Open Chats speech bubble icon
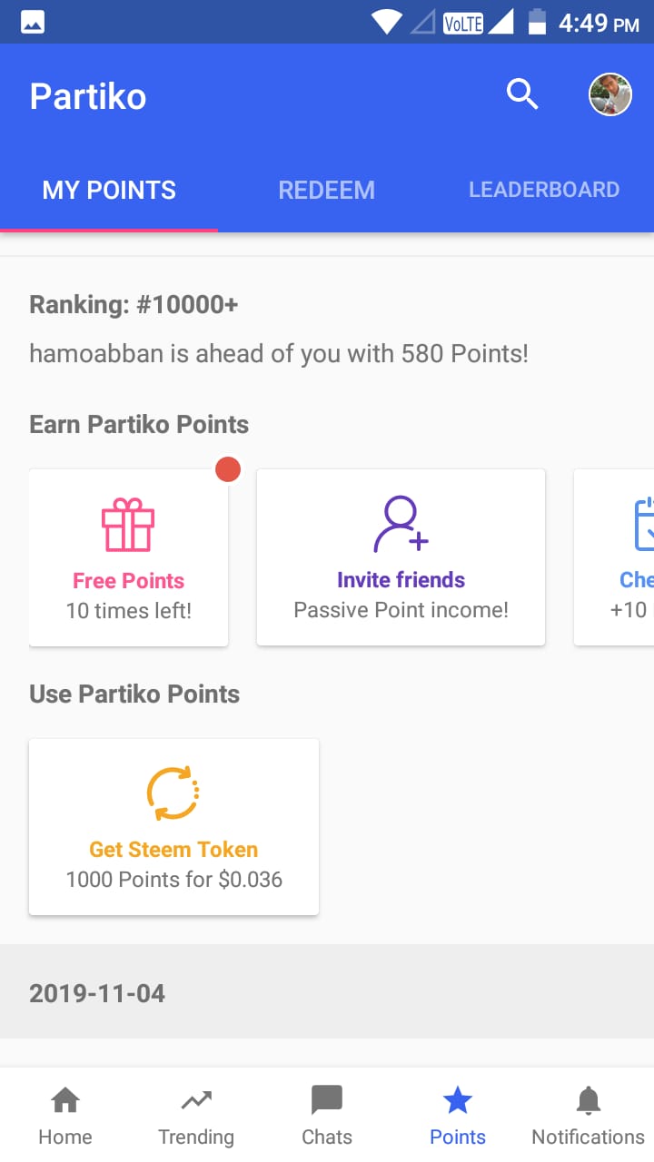Image resolution: width=654 pixels, height=1162 pixels. pos(327,1101)
